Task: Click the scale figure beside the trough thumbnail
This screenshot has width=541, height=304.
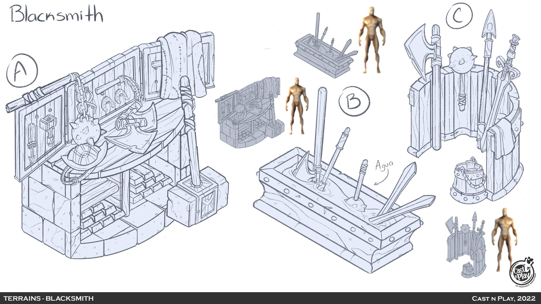Action: click(x=372, y=39)
